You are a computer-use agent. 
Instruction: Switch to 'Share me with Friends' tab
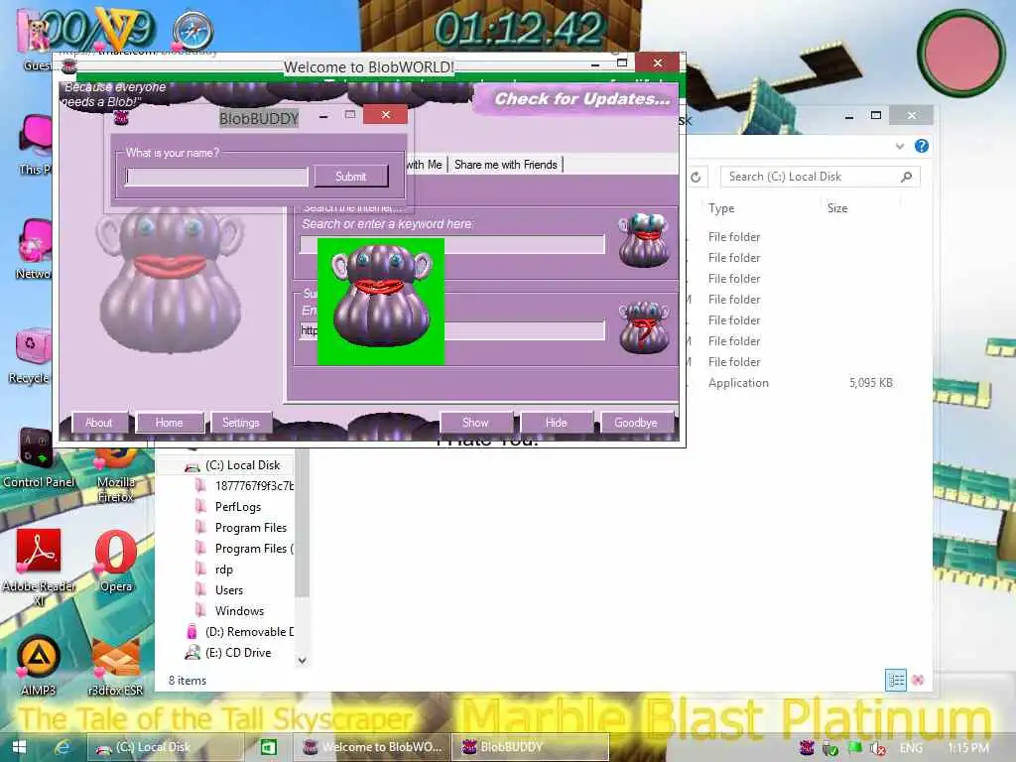505,165
